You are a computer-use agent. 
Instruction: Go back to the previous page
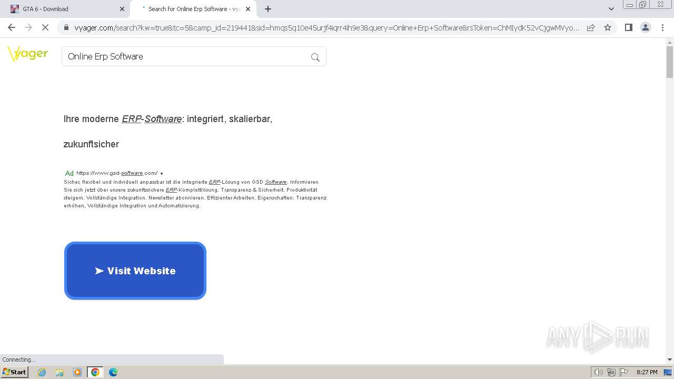pos(12,27)
